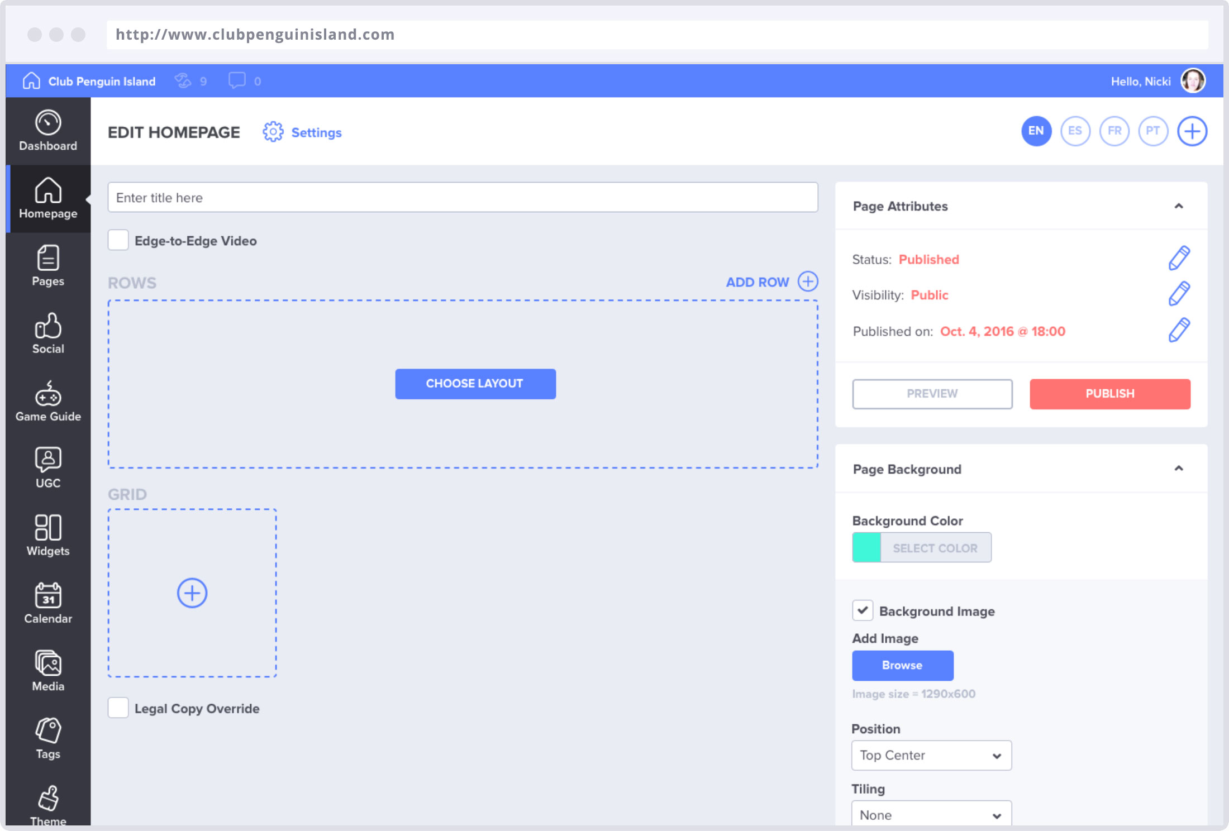Click the updates icon showing 9
1229x831 pixels.
(x=183, y=81)
